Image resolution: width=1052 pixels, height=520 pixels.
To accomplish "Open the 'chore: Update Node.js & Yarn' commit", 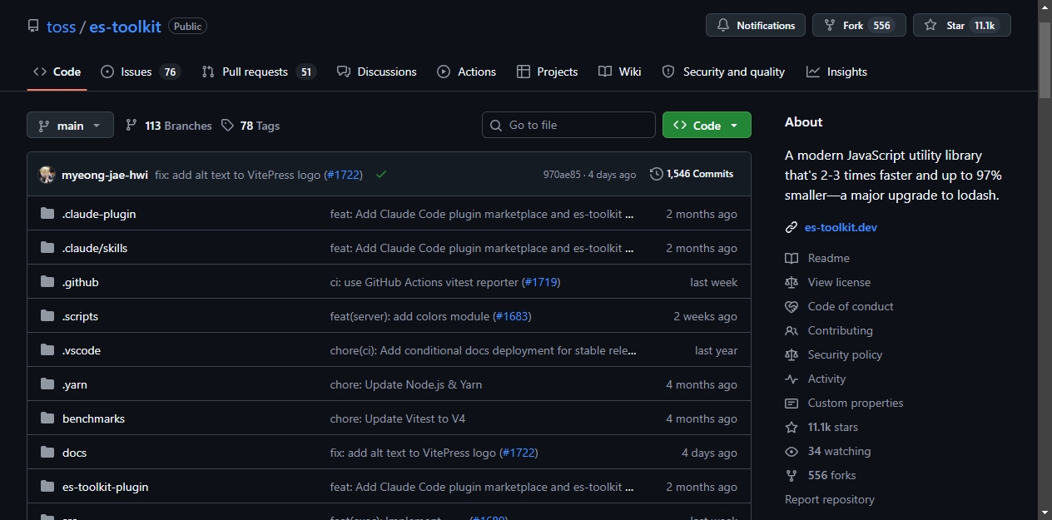I will point(406,384).
